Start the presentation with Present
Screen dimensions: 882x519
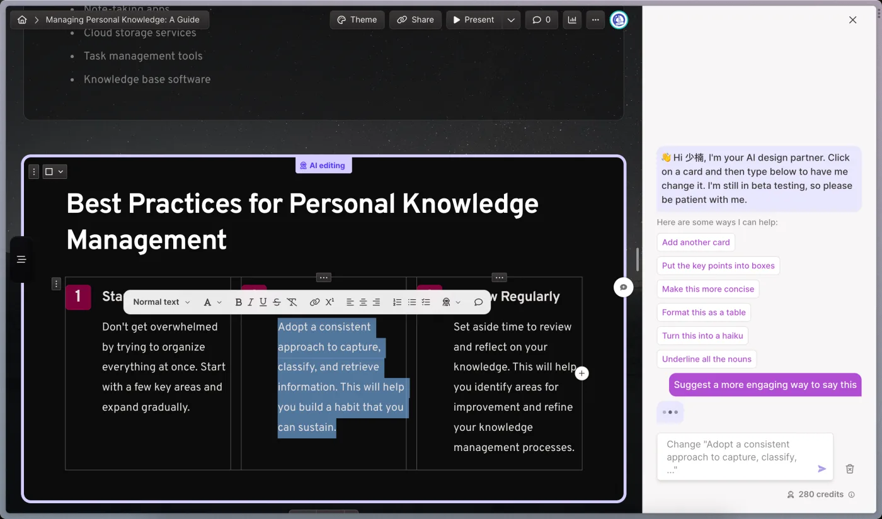(x=474, y=20)
